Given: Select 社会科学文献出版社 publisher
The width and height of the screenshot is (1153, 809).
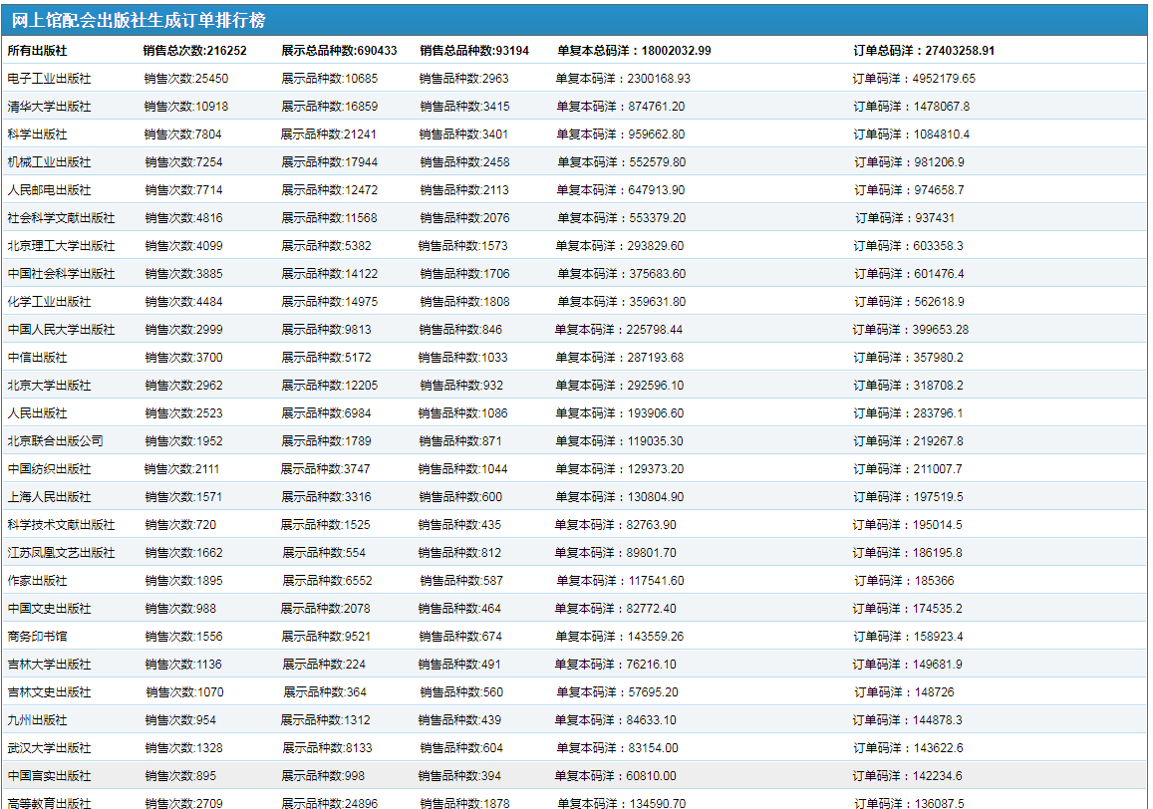Looking at the screenshot, I should [61, 218].
